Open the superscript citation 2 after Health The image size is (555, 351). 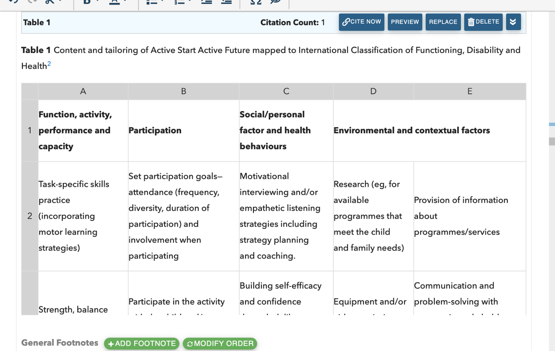49,64
